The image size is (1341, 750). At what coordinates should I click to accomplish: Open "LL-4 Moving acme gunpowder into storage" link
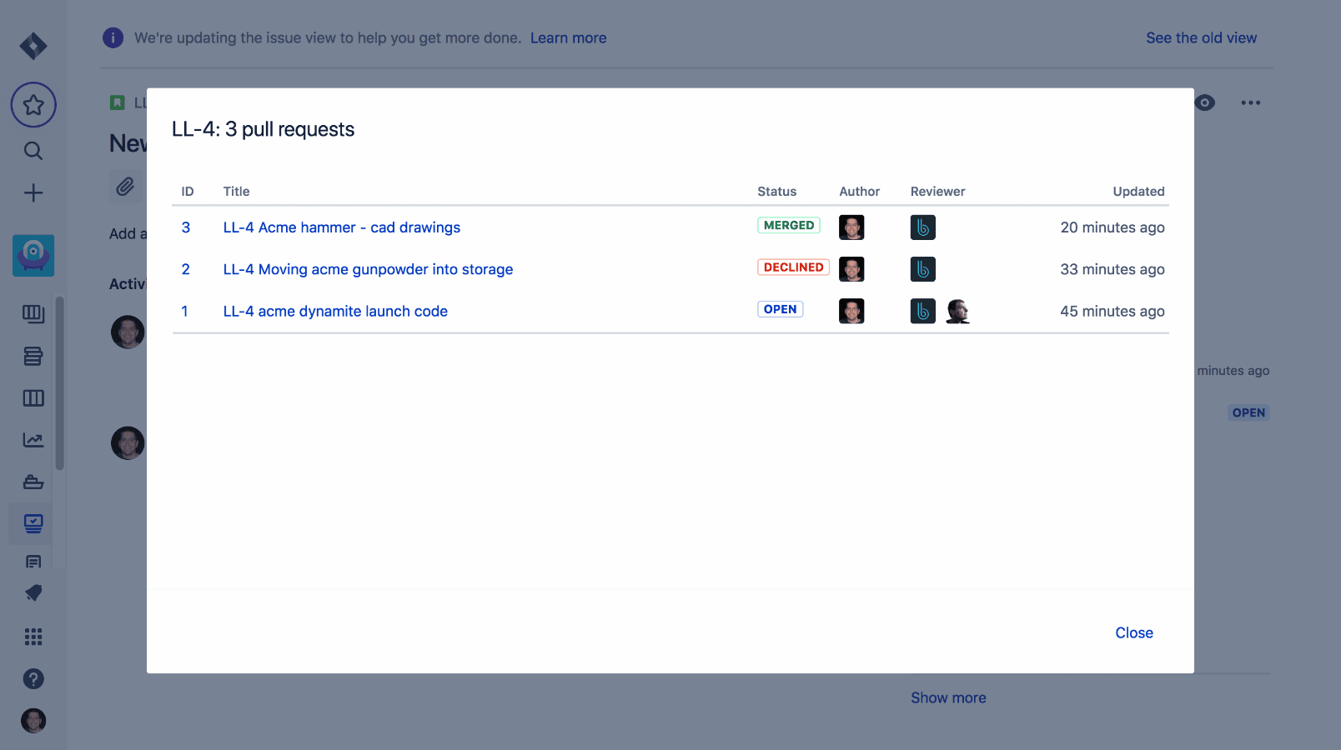pyautogui.click(x=368, y=269)
